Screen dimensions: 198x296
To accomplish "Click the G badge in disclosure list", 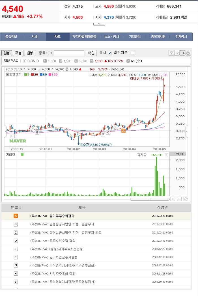I will pos(16,265).
